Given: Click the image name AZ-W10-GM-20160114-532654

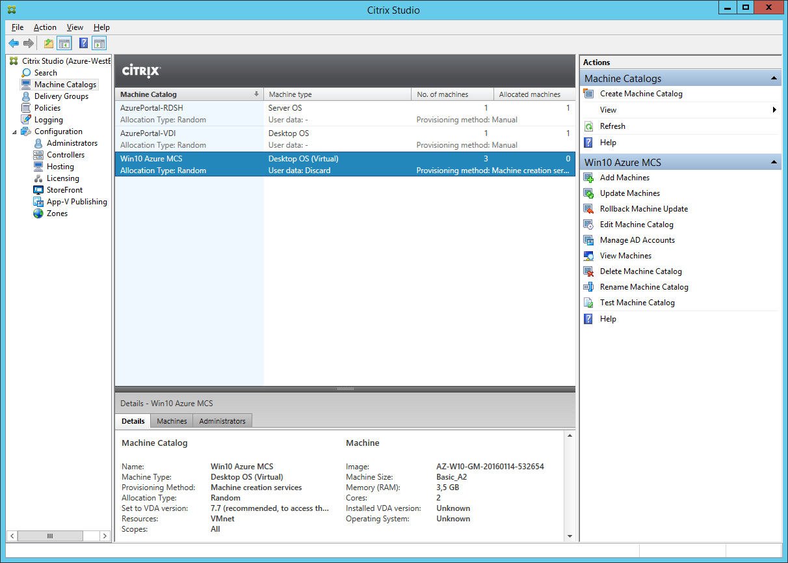Looking at the screenshot, I should point(490,467).
